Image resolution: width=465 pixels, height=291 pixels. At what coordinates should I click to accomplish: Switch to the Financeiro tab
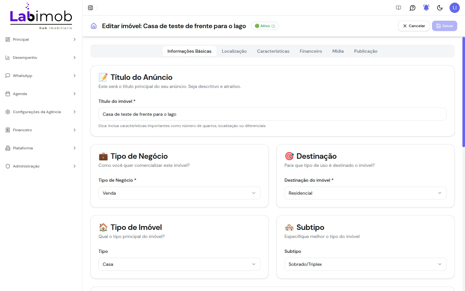(x=311, y=51)
